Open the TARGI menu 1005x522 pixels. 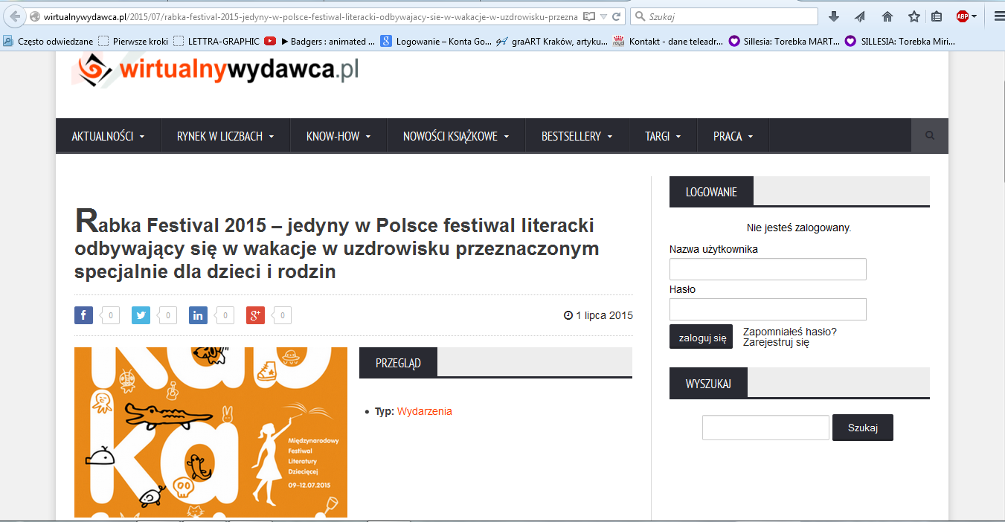tap(663, 136)
